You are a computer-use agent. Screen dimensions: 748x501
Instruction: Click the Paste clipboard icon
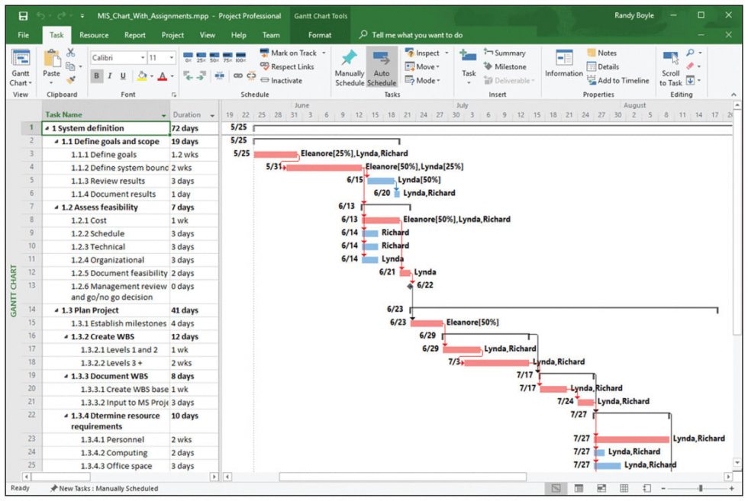pos(52,59)
